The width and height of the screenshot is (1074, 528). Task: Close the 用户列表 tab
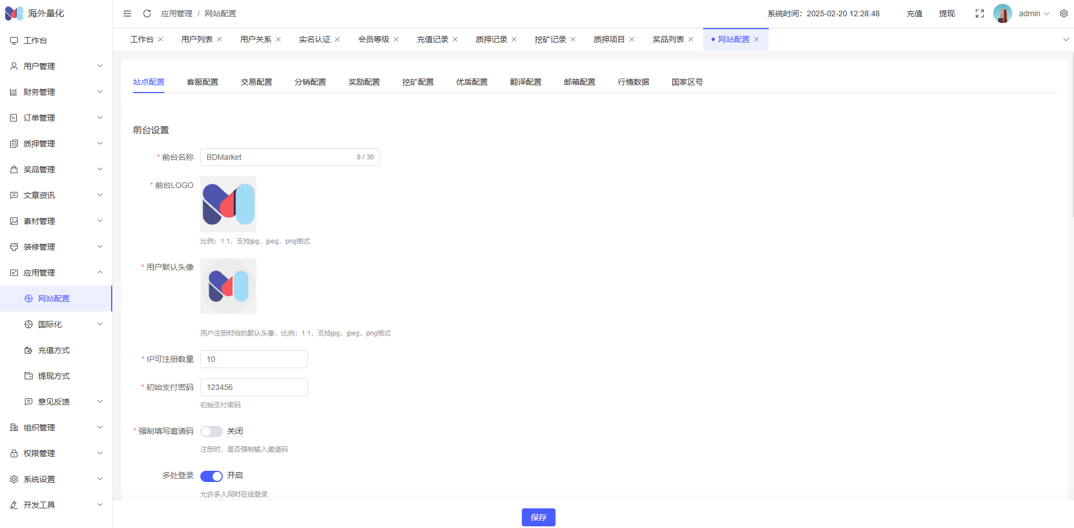(219, 39)
